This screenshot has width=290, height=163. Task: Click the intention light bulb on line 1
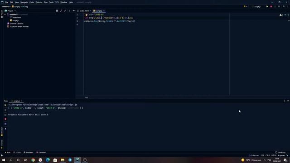[x=86, y=14]
